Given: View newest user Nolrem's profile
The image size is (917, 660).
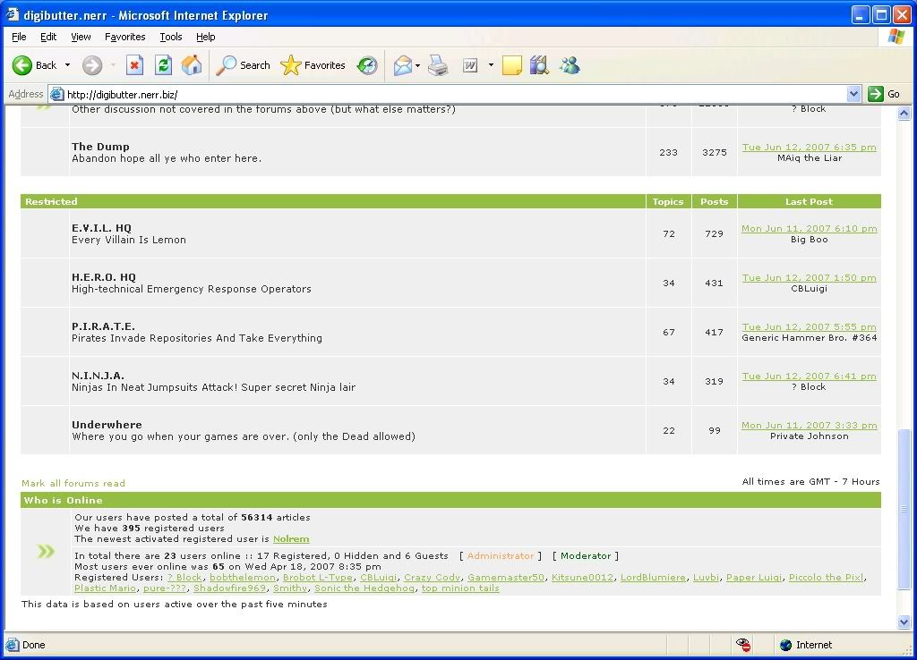Looking at the screenshot, I should pyautogui.click(x=291, y=539).
